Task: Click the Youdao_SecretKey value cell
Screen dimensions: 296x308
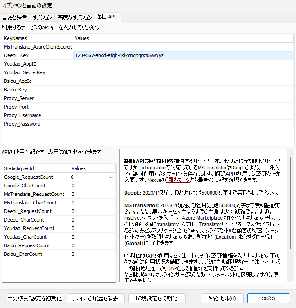Action: [184, 72]
